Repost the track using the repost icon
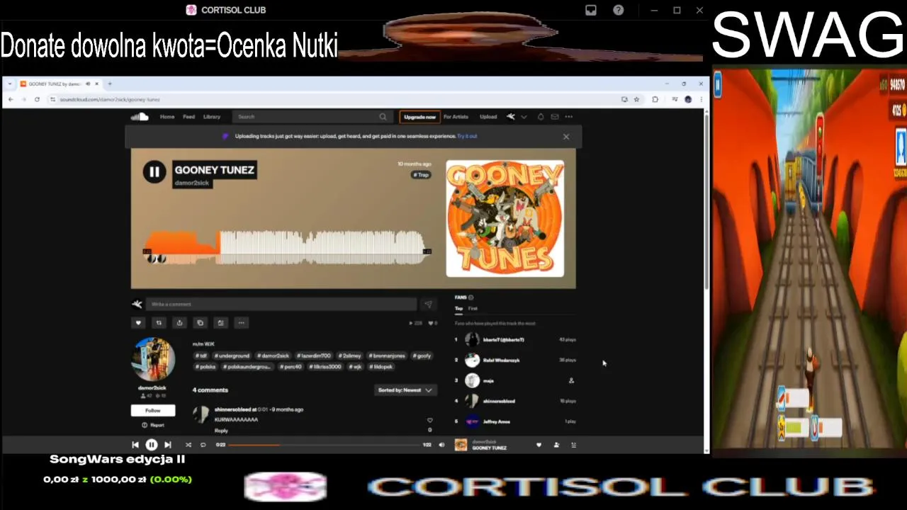 pos(159,323)
